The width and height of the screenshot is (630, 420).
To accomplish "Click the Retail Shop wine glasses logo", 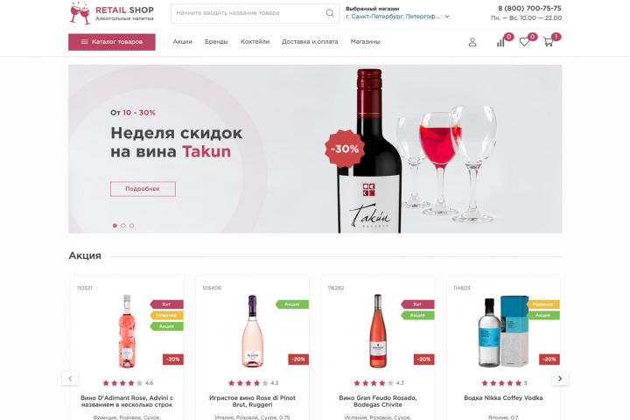I will (x=80, y=13).
